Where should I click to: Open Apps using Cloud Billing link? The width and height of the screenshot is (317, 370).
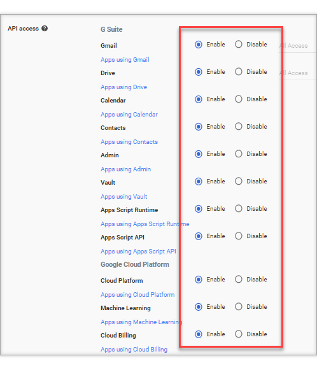tap(134, 350)
